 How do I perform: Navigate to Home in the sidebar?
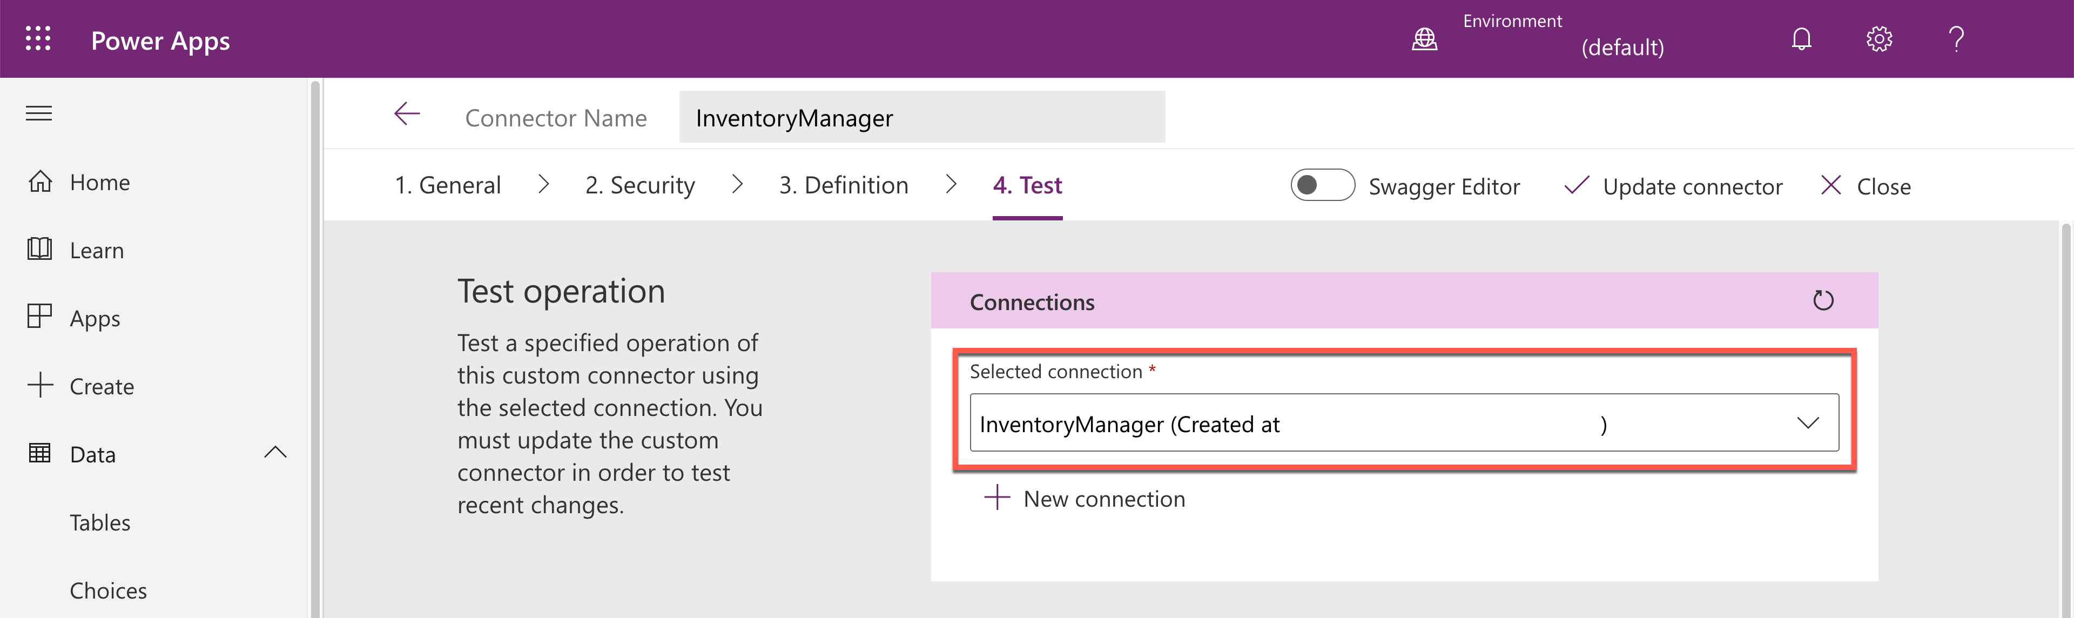pos(99,182)
